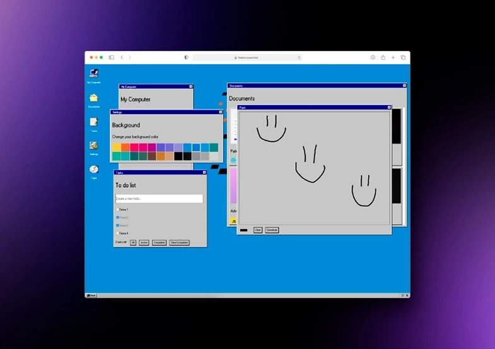Click the Download button in Paint
The image size is (495, 349).
click(272, 230)
